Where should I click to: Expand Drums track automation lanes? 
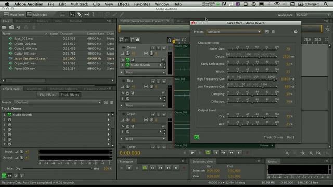(x=121, y=72)
